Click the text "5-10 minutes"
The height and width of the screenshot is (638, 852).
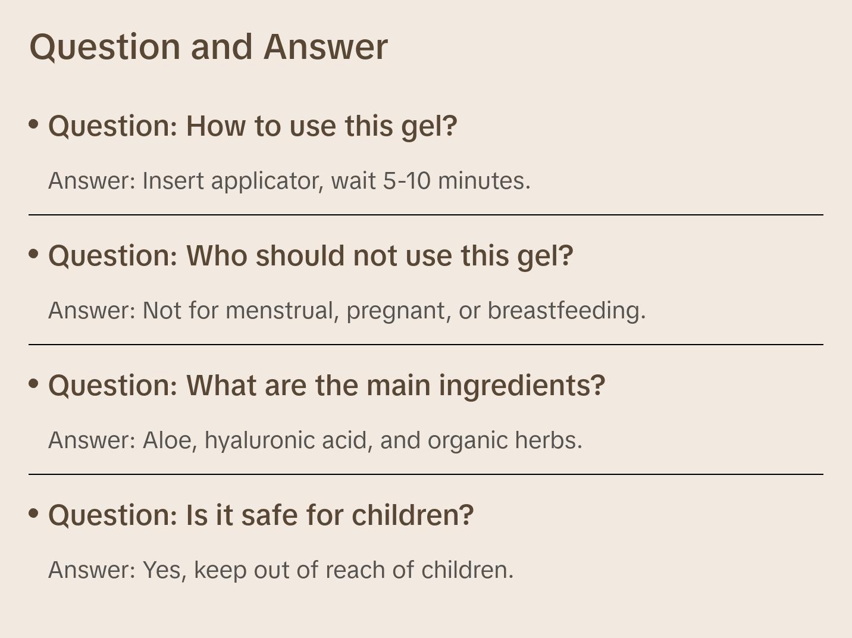click(x=456, y=181)
